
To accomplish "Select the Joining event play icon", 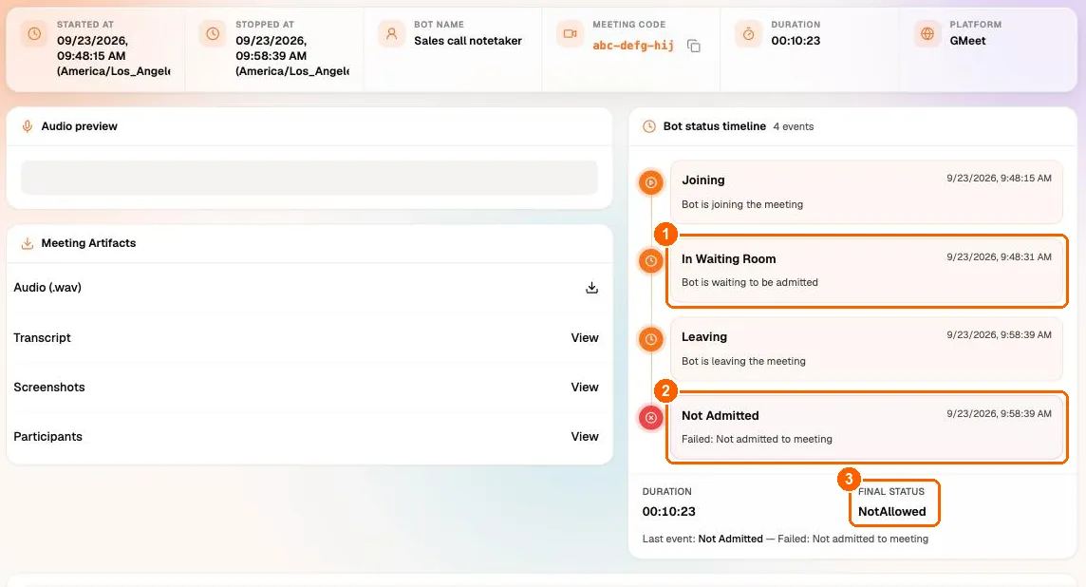I will coord(651,183).
